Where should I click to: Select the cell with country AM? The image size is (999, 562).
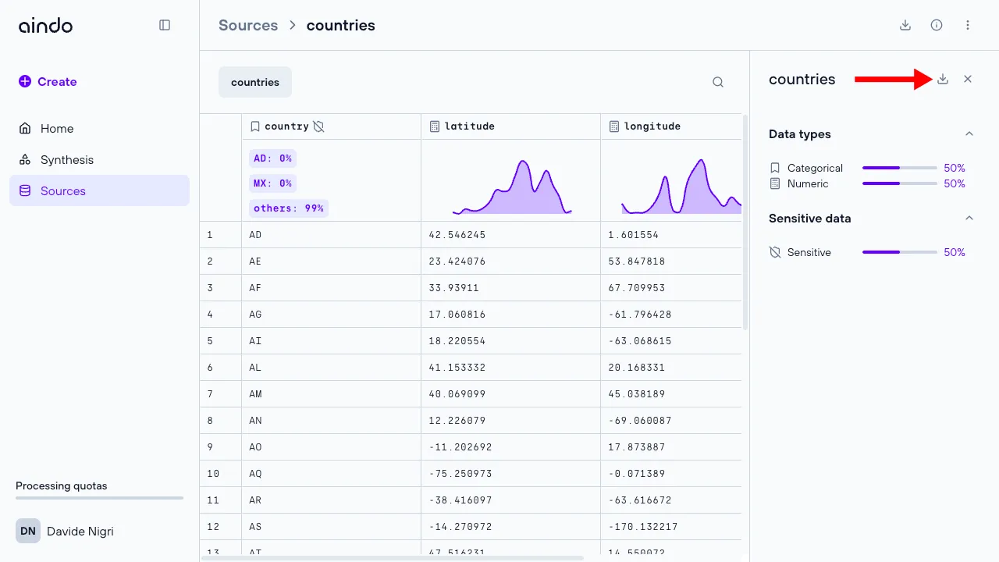[x=331, y=394]
